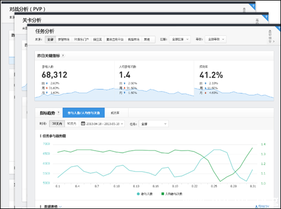
Task: Select the 腾讯应用平台 source filter
Action: [115, 39]
